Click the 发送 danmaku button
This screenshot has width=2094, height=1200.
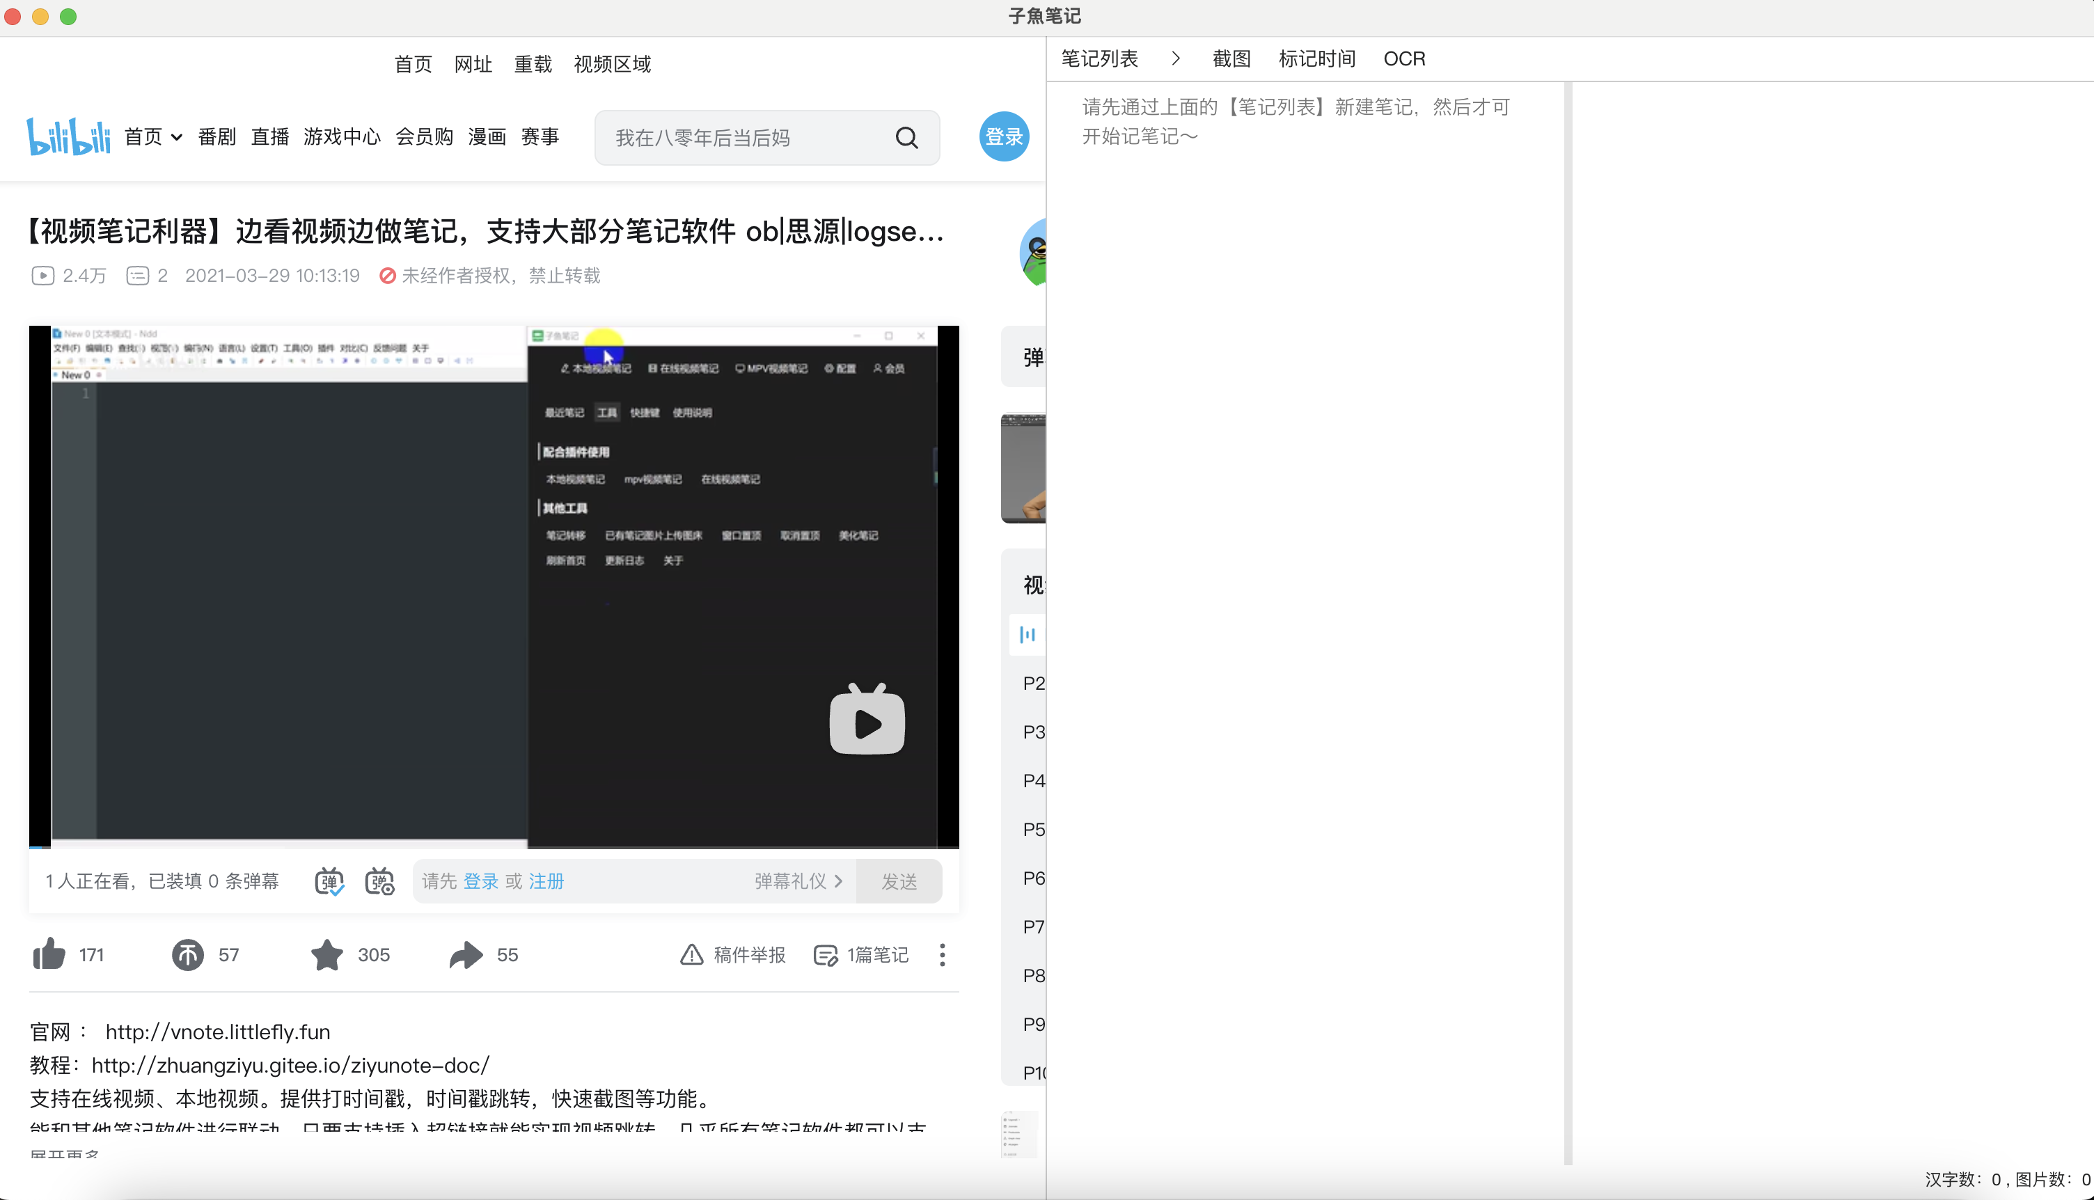[x=899, y=881]
